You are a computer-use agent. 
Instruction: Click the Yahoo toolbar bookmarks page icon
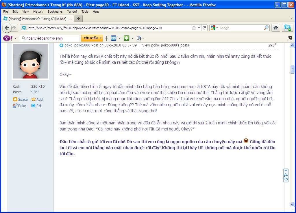click(139, 38)
